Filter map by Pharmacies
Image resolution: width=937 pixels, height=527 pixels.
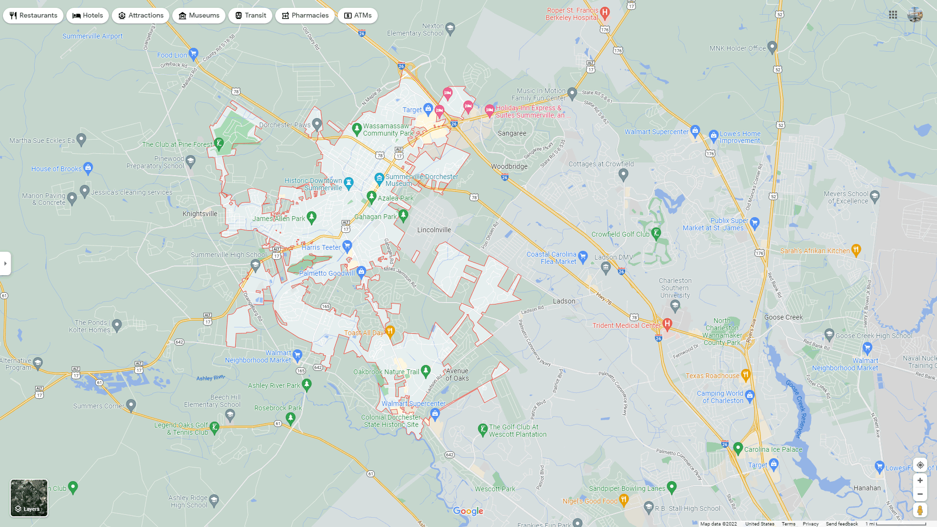tap(305, 16)
